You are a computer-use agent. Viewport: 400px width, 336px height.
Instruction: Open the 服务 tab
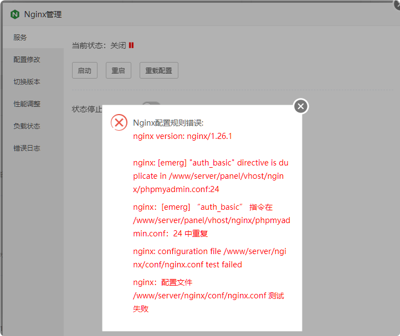click(33, 38)
